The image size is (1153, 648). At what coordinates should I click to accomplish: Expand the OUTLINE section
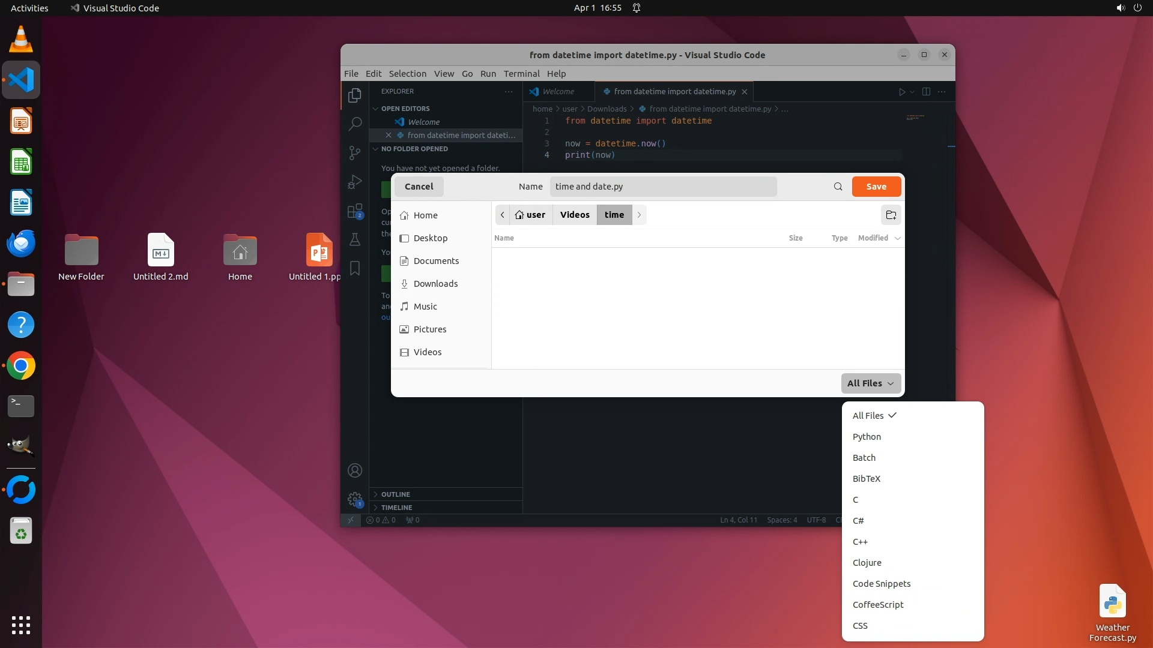(396, 494)
